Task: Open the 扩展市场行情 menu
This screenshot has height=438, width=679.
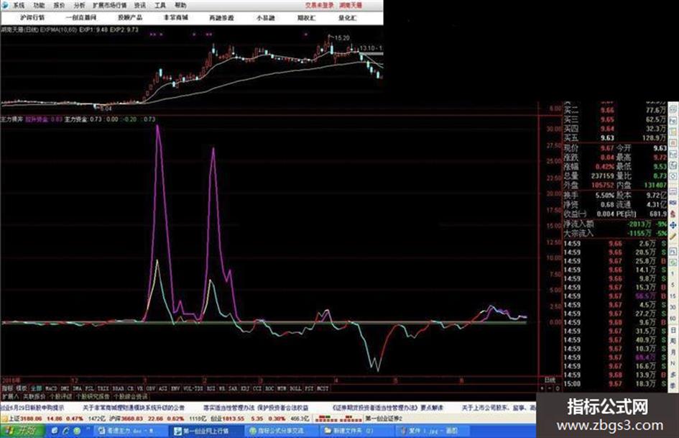Action: pyautogui.click(x=109, y=5)
